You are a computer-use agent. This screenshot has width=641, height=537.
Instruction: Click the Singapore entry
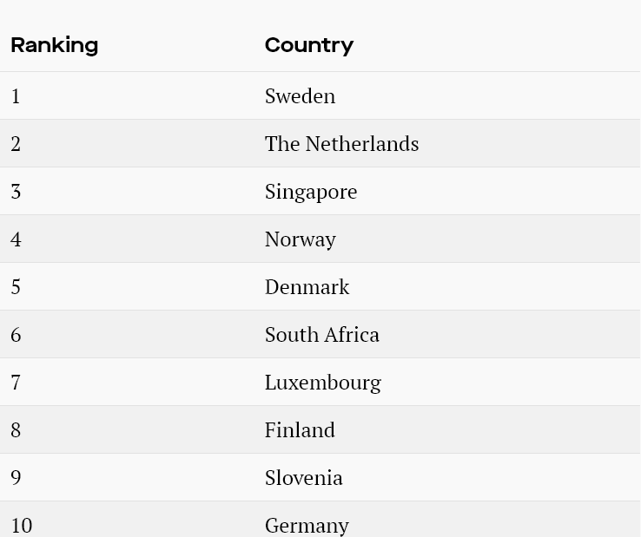click(310, 192)
